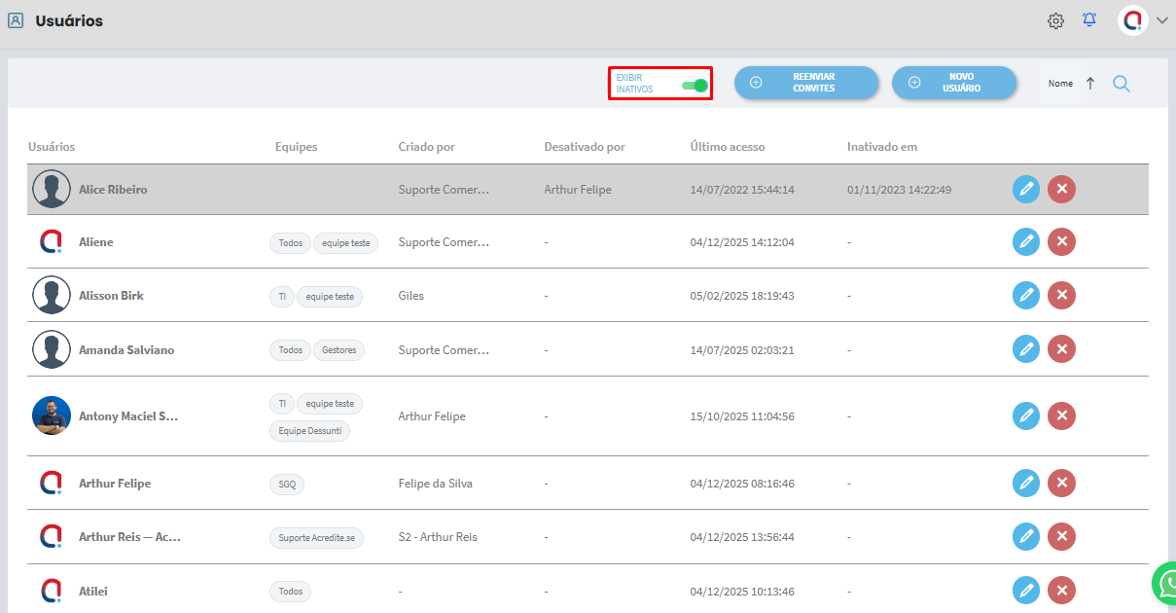
Task: Expand the profile menu chevron
Action: click(1161, 20)
